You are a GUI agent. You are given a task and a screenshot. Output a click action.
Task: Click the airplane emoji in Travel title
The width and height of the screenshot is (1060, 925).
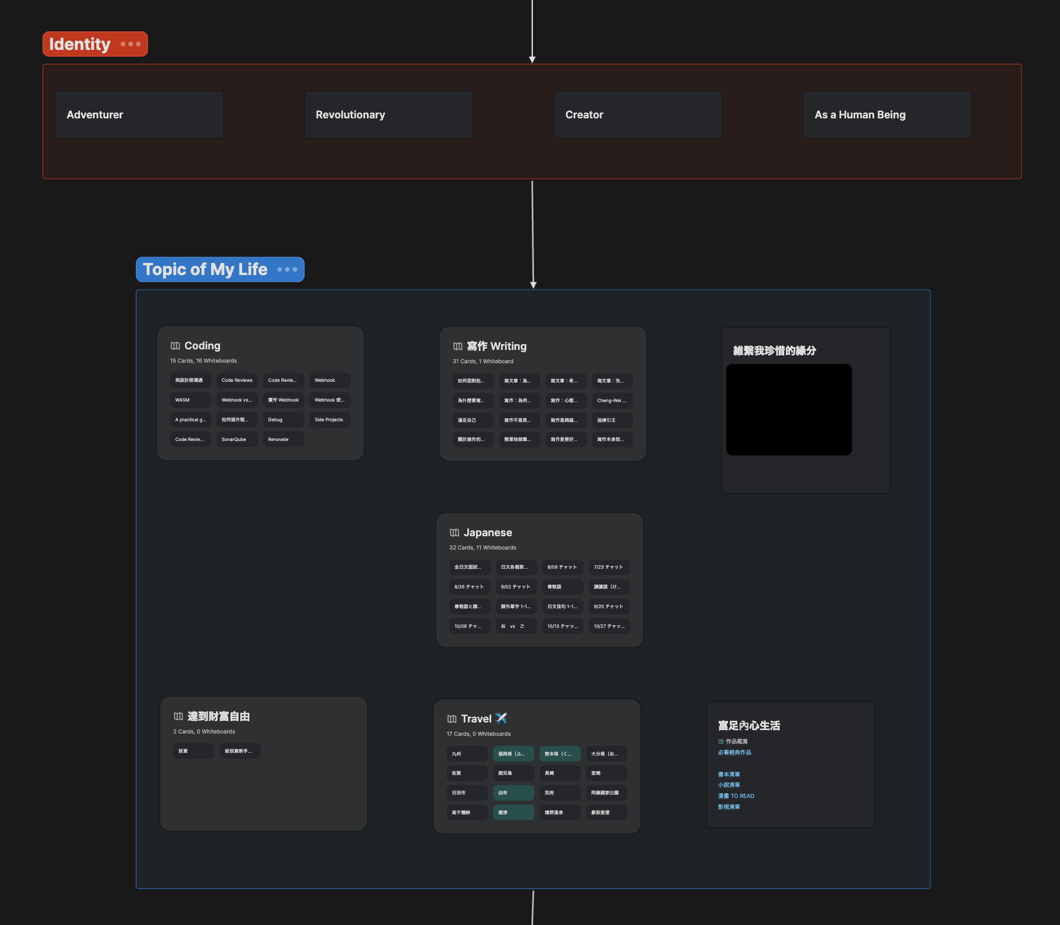point(501,718)
